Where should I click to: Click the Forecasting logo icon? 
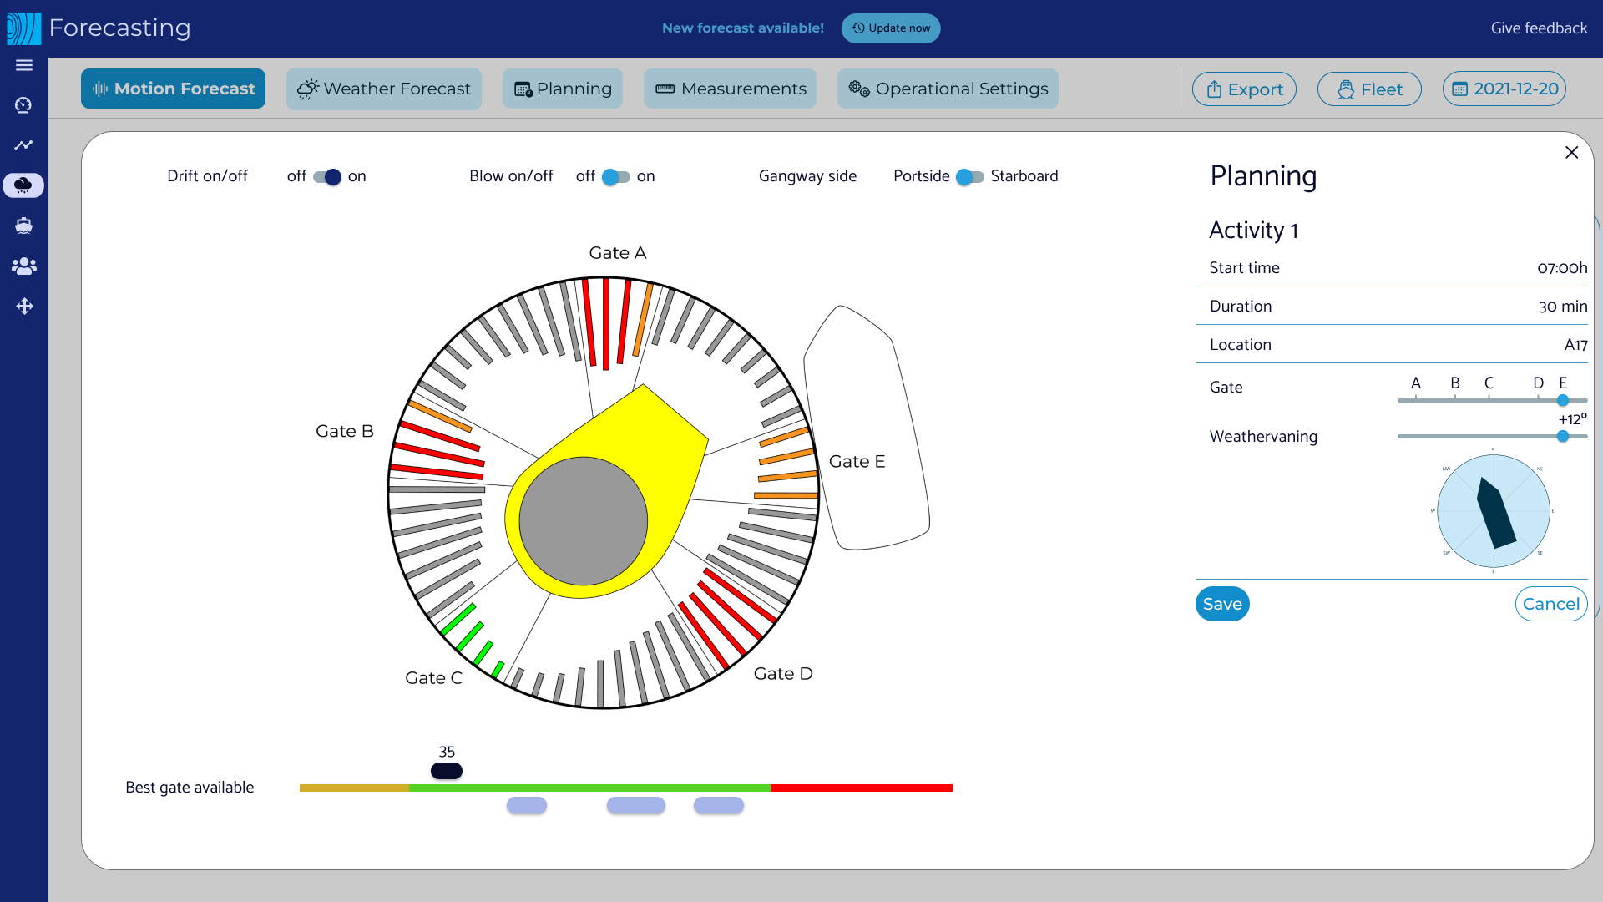tap(23, 28)
